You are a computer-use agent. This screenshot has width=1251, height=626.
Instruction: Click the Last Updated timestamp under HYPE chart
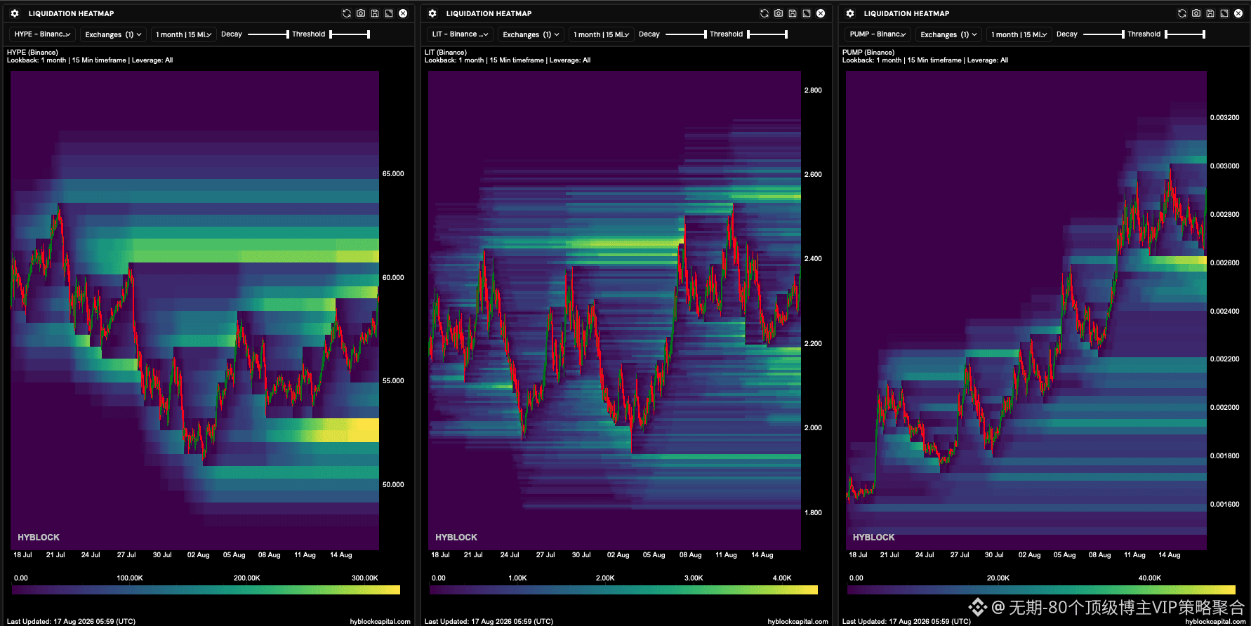(x=71, y=622)
